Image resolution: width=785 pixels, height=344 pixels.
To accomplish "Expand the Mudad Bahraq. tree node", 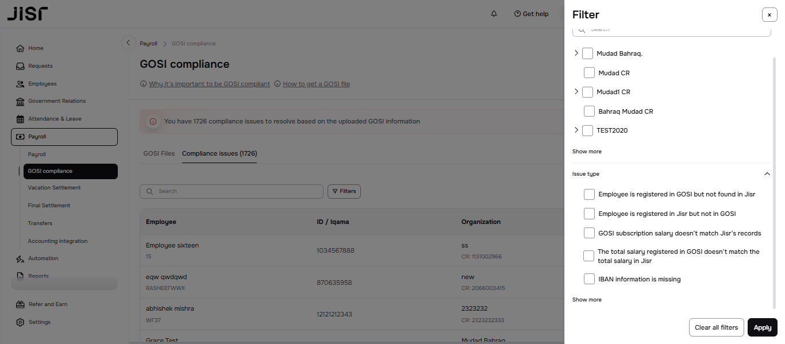I will coord(576,53).
